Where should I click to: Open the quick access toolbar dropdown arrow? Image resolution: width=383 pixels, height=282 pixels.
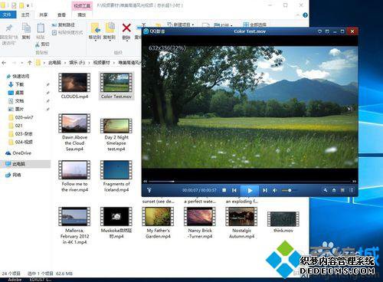[x=28, y=5]
